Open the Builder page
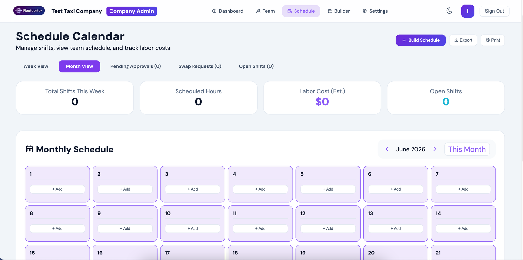This screenshot has width=523, height=260. tap(339, 11)
